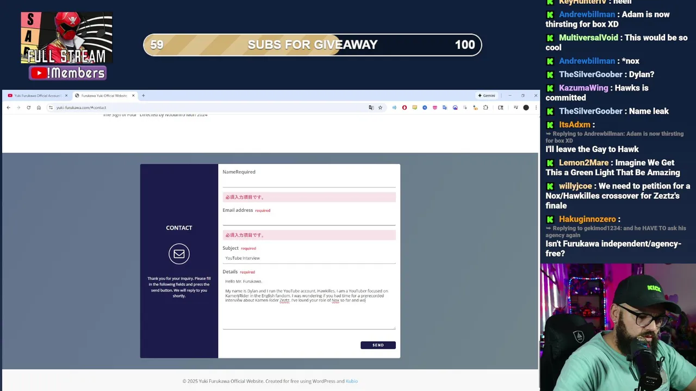Click the purple round extension icon
Viewport: 696px width, 391px height.
tap(455, 108)
